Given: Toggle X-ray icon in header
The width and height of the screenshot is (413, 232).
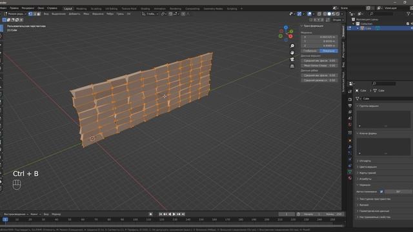Looking at the screenshot, I should [319, 14].
